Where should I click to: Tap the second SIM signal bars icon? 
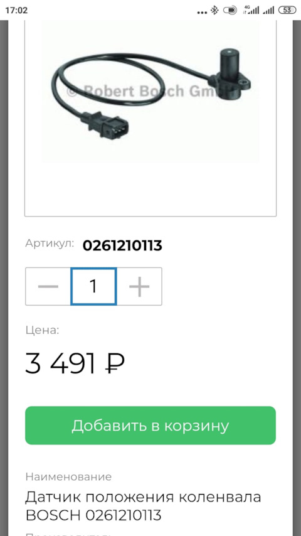(x=268, y=11)
